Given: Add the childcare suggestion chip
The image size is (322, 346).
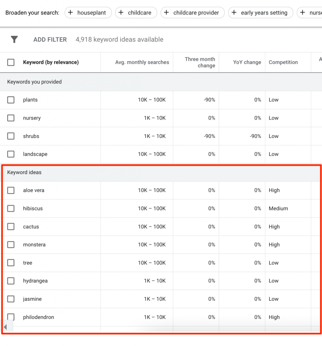Looking at the screenshot, I should tap(136, 13).
